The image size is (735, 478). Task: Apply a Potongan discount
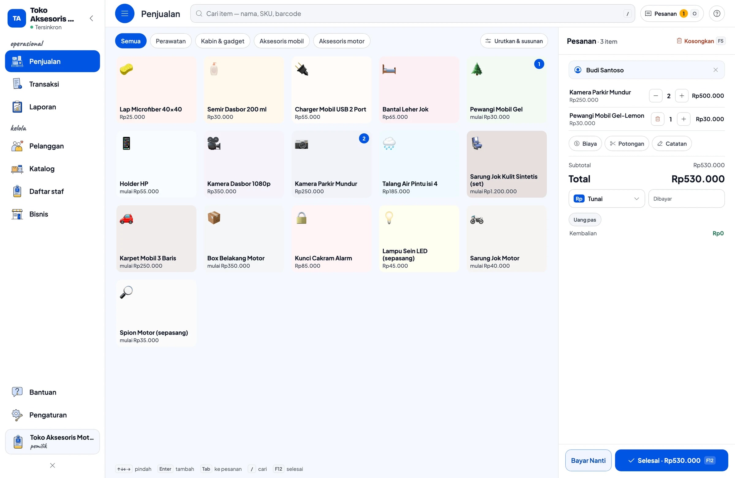click(x=627, y=144)
